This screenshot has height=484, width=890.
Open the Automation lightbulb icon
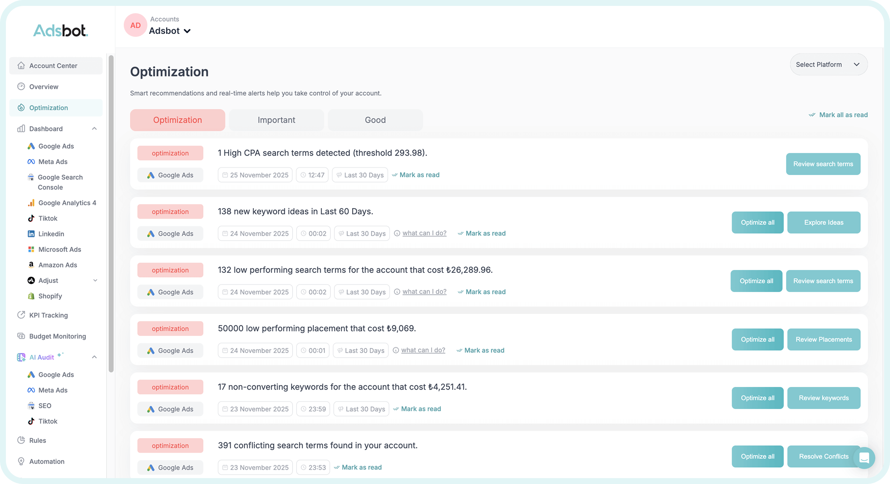click(21, 461)
